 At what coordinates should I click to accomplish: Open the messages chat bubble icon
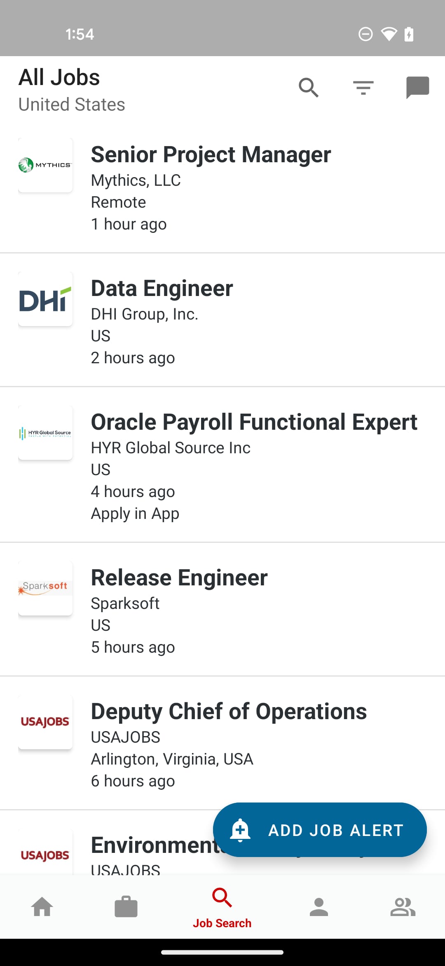pyautogui.click(x=417, y=88)
